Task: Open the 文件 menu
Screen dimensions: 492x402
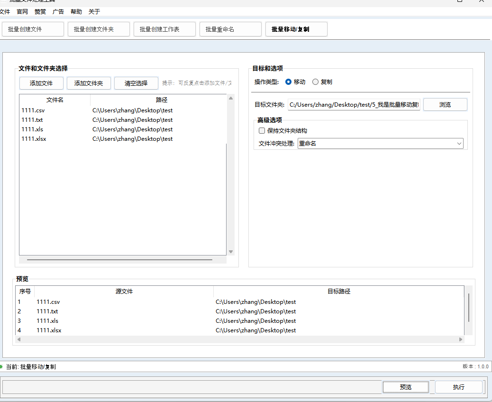Action: (5, 11)
